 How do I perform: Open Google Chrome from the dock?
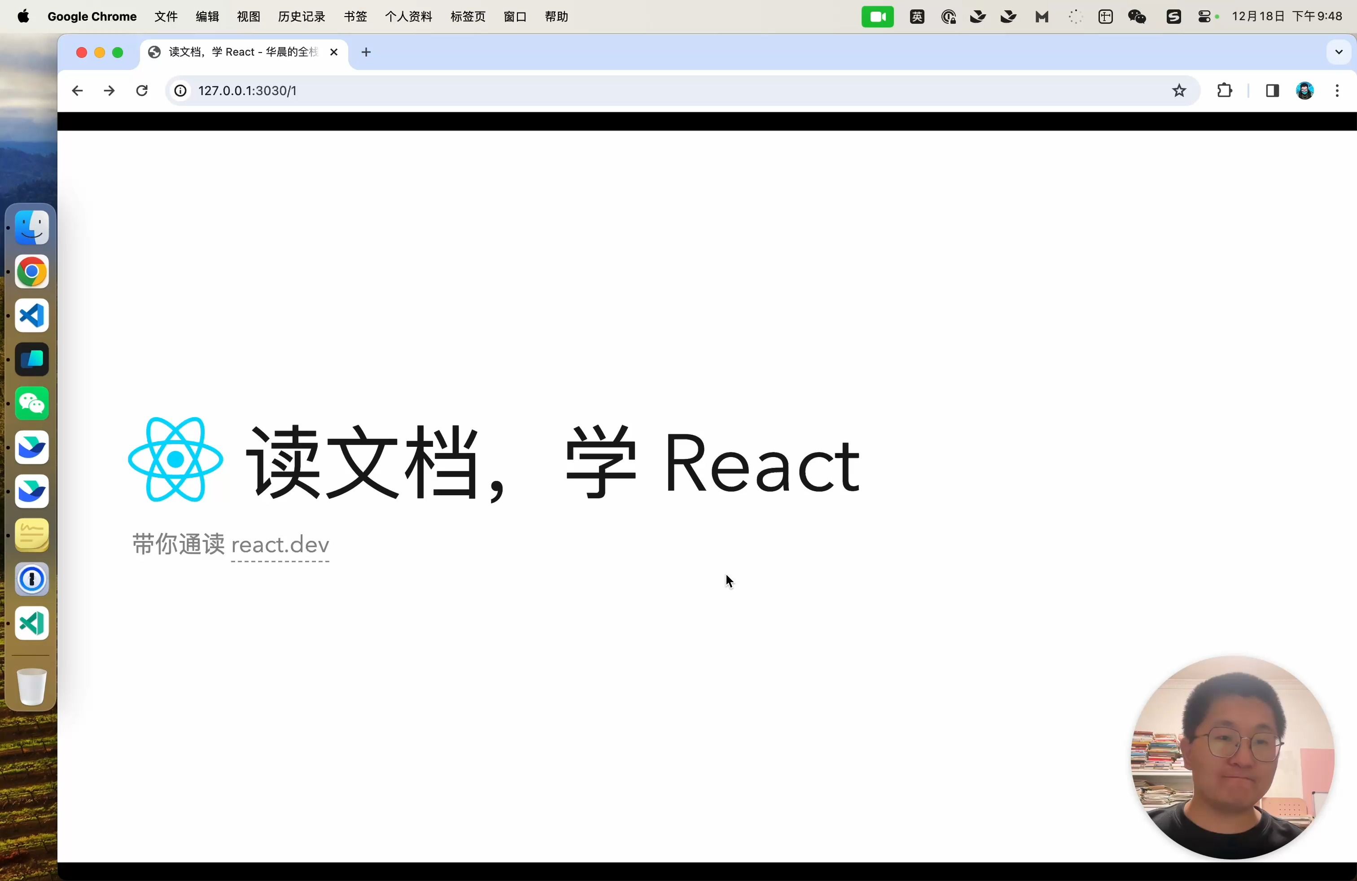pyautogui.click(x=32, y=271)
